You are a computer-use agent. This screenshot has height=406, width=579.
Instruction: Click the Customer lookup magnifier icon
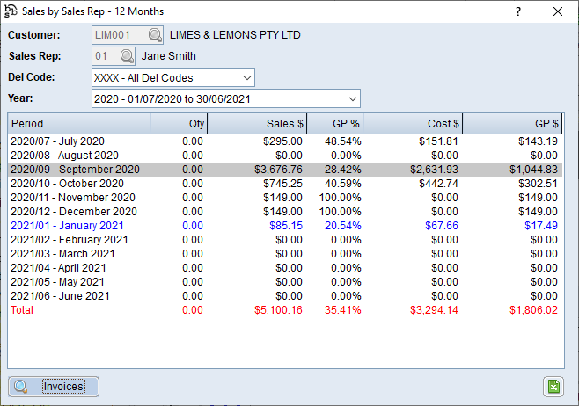click(x=155, y=35)
